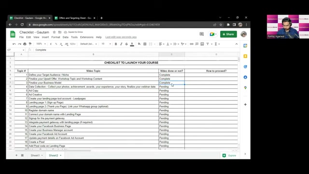Select the paint format tool
The height and width of the screenshot is (174, 309).
pos(30,44)
